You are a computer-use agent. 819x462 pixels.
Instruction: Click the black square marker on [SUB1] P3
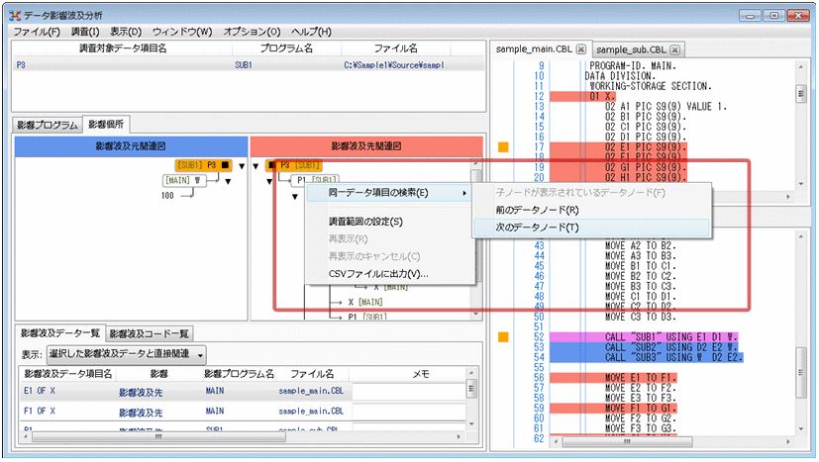point(225,165)
